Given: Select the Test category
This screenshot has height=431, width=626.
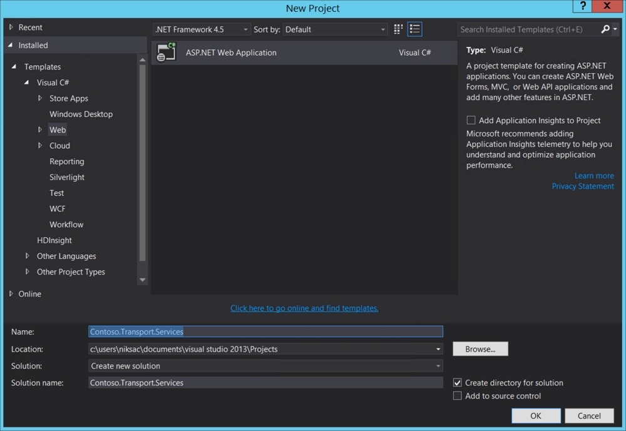Looking at the screenshot, I should (57, 193).
